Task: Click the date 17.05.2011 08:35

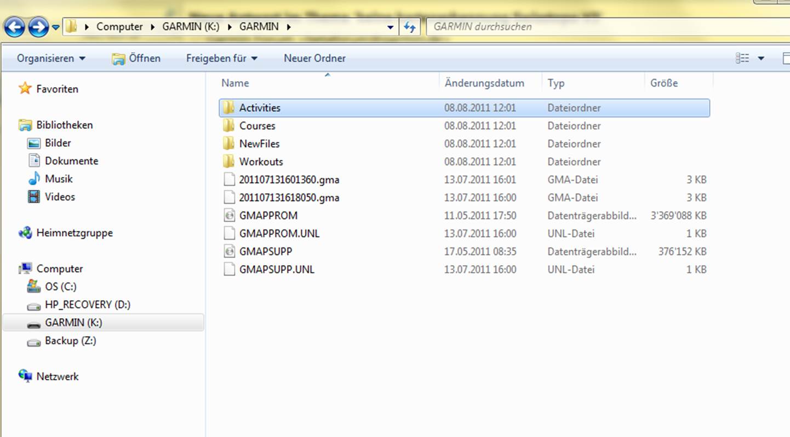Action: pos(480,252)
